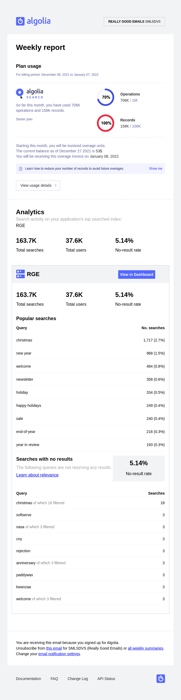Click the all weekly summaries link
This screenshot has height=700, width=181.
146,648
